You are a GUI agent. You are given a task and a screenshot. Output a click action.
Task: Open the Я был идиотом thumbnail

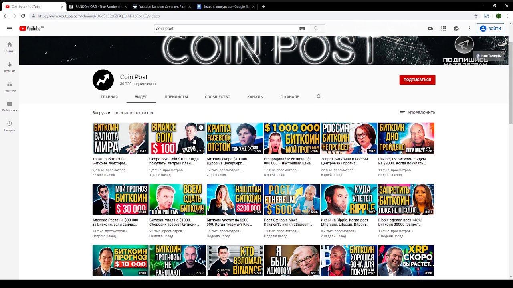(292, 260)
